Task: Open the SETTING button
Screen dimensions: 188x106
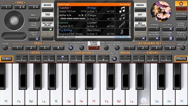Action: pyautogui.click(x=181, y=18)
